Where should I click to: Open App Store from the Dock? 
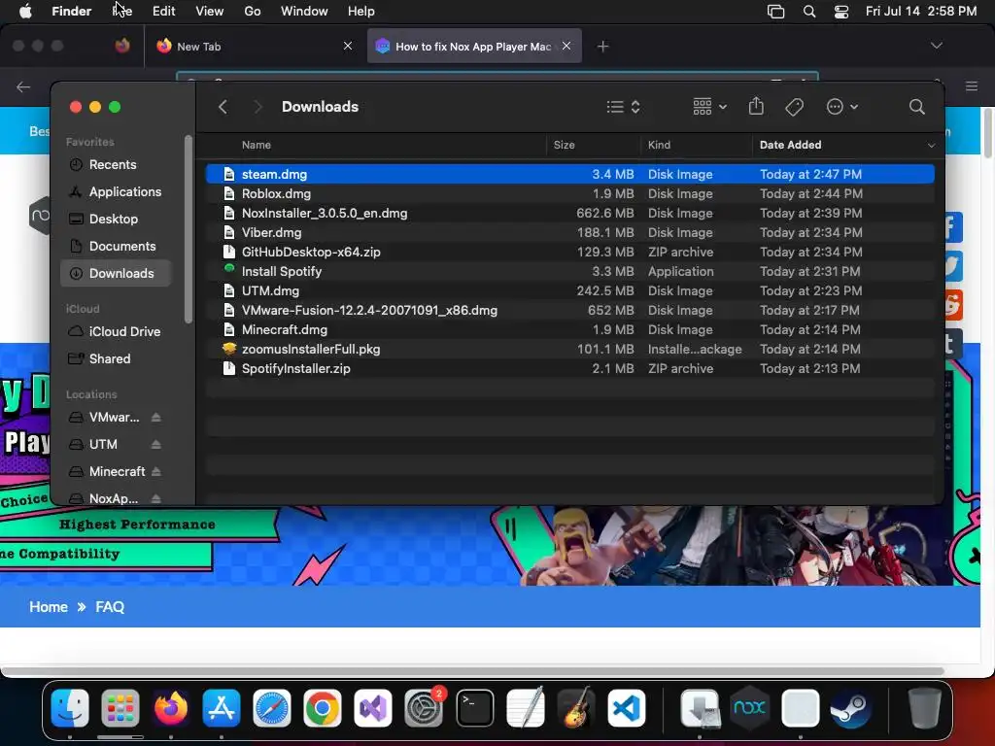point(221,708)
